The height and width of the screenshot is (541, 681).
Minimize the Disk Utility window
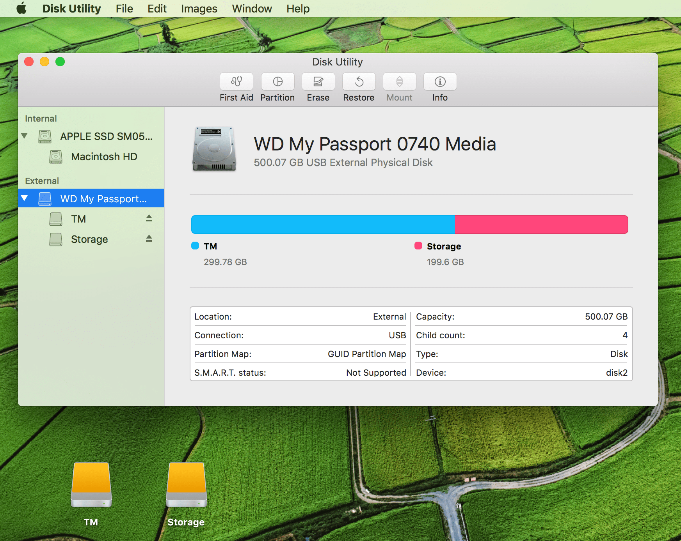tap(44, 62)
